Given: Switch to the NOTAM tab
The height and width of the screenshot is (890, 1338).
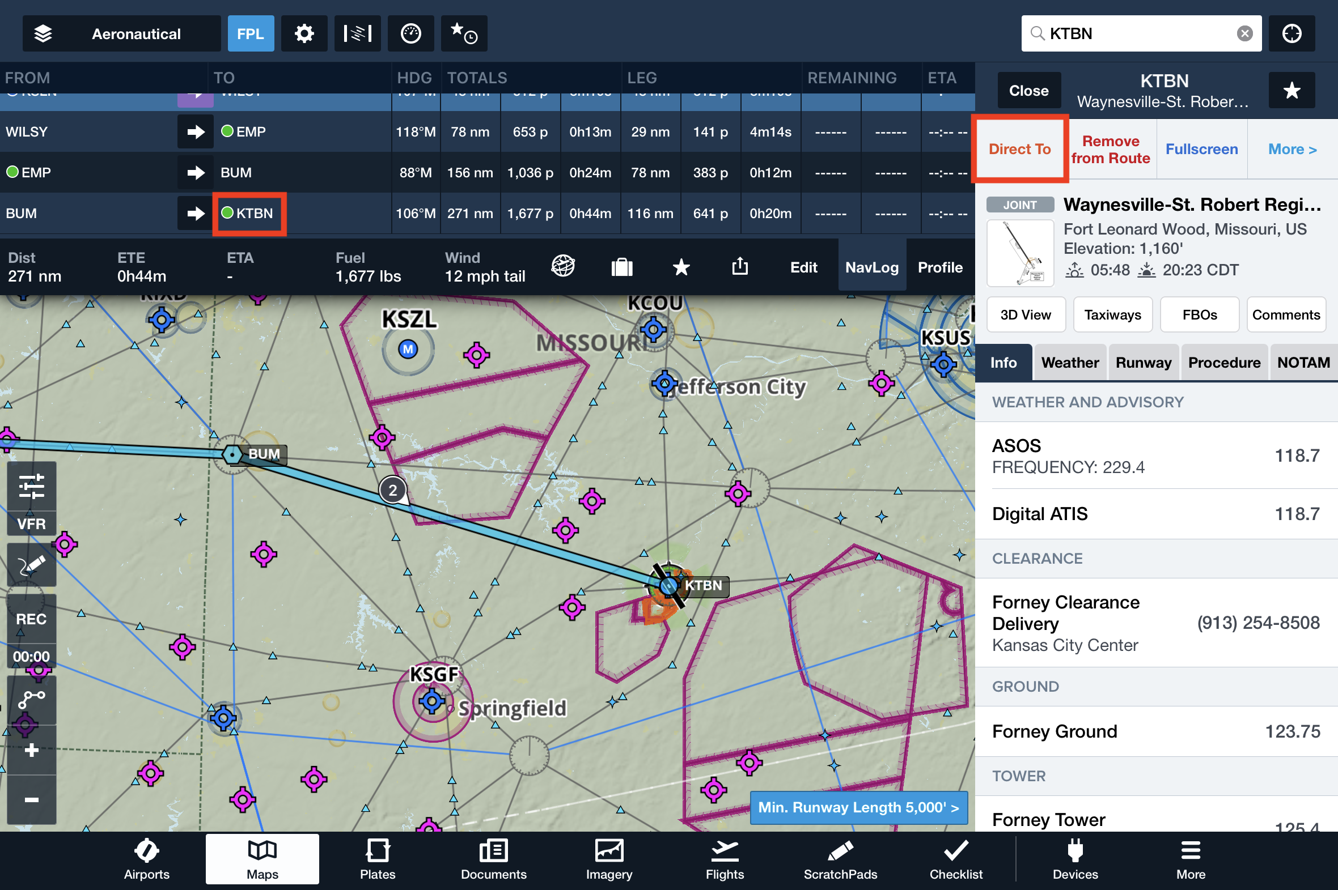Looking at the screenshot, I should coord(1303,362).
